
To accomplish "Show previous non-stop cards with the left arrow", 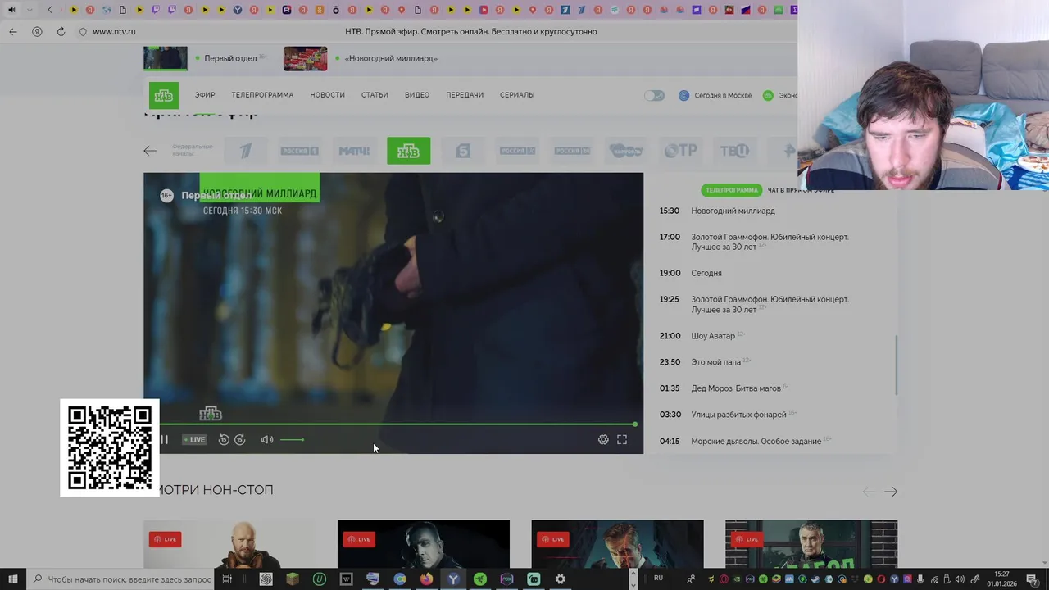I will click(x=869, y=492).
